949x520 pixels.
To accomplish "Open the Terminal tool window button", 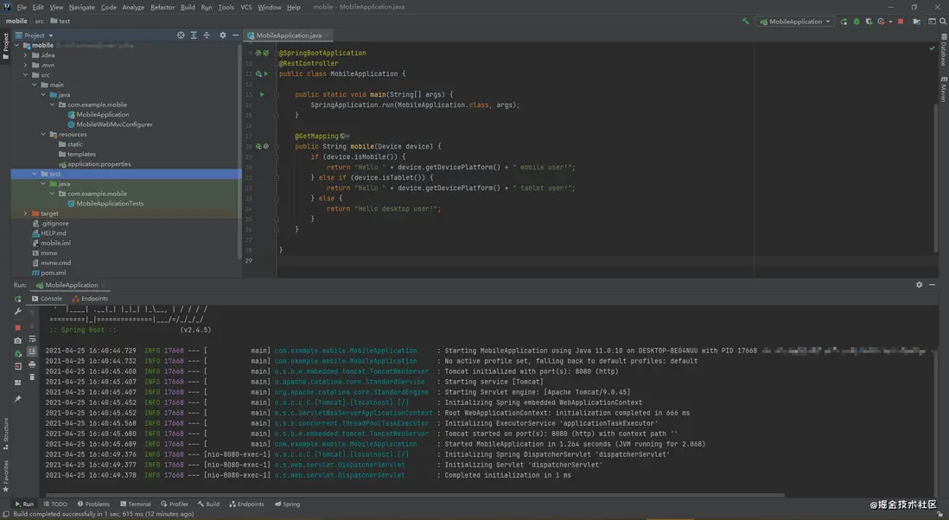I will tap(136, 504).
